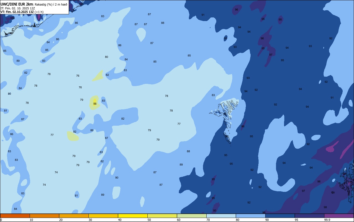
Task: Click the legend tick label '10'
Action: [31, 220]
